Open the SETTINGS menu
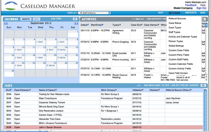The height and width of the screenshot is (132, 211). [174, 13]
